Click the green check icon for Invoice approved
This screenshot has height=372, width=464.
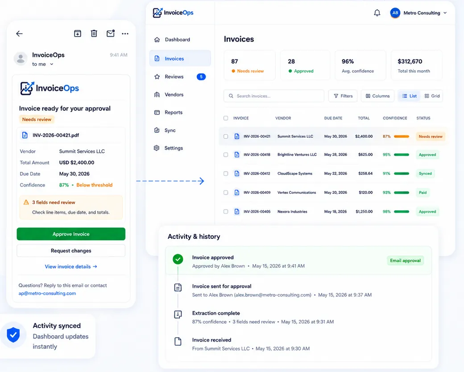point(178,259)
